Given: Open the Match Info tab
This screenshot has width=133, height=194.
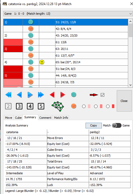Looking at the screenshot, I should [x=61, y=118].
